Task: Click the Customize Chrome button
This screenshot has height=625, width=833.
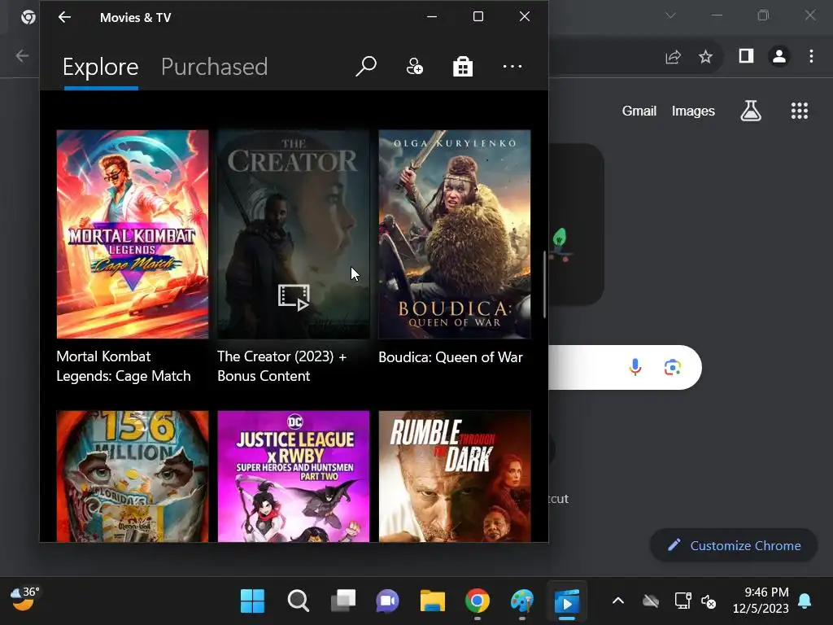Action: tap(734, 545)
